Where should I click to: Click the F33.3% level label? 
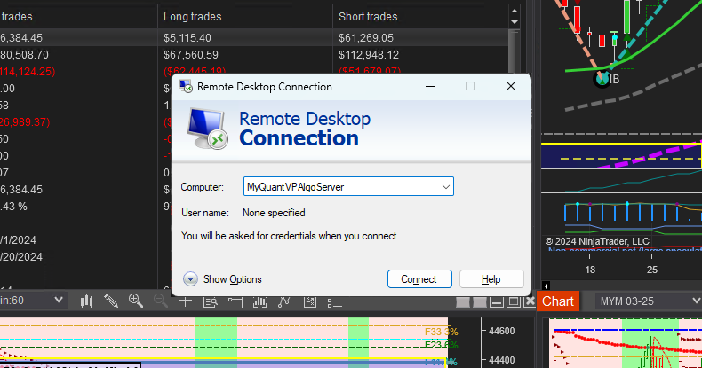coord(442,332)
